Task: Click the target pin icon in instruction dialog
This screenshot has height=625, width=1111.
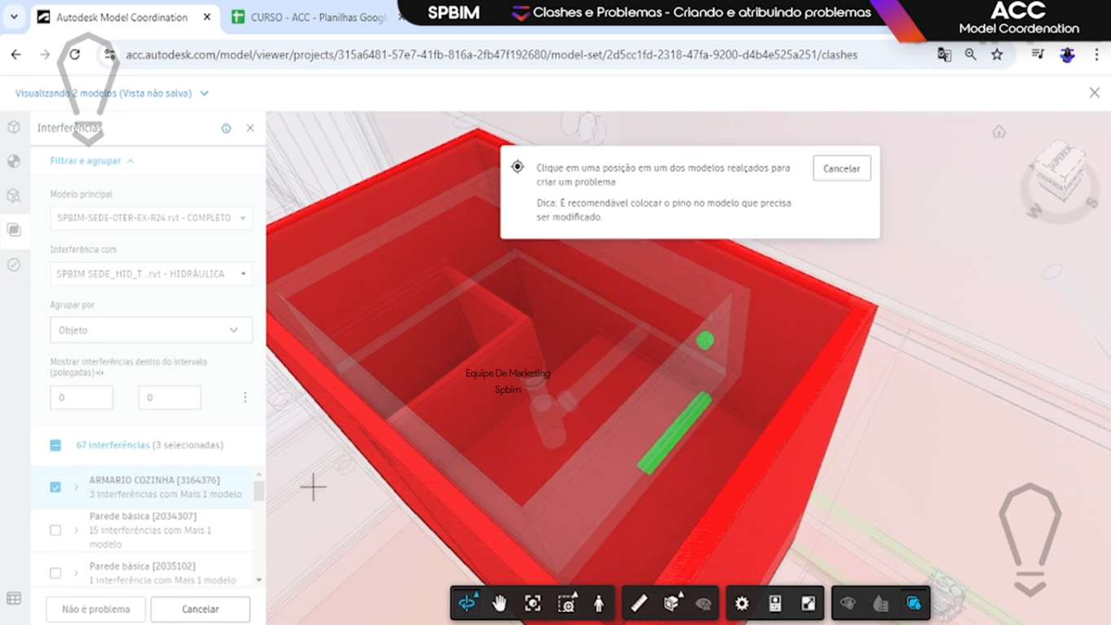Action: (518, 167)
